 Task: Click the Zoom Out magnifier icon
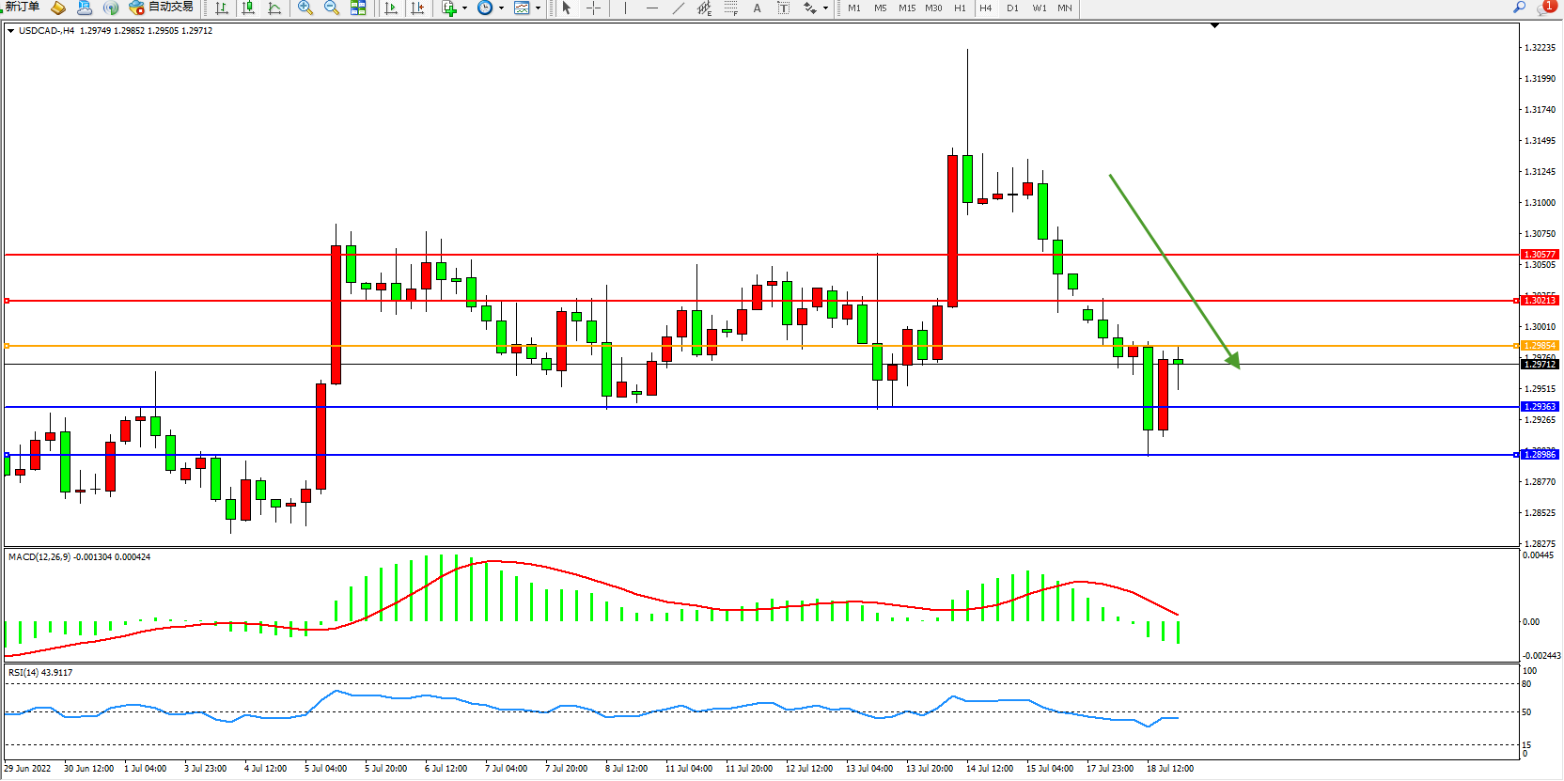point(332,8)
